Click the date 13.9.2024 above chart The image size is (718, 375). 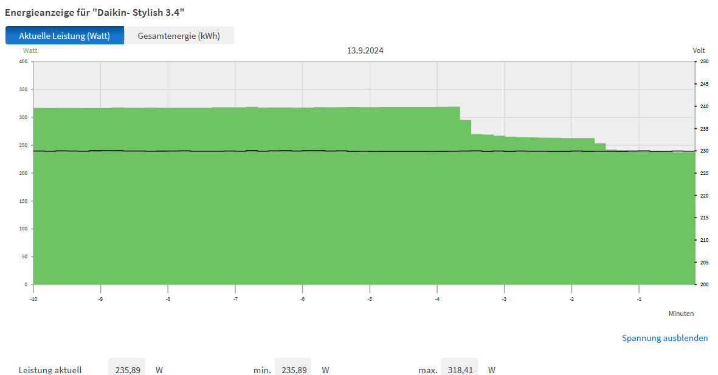(x=365, y=50)
